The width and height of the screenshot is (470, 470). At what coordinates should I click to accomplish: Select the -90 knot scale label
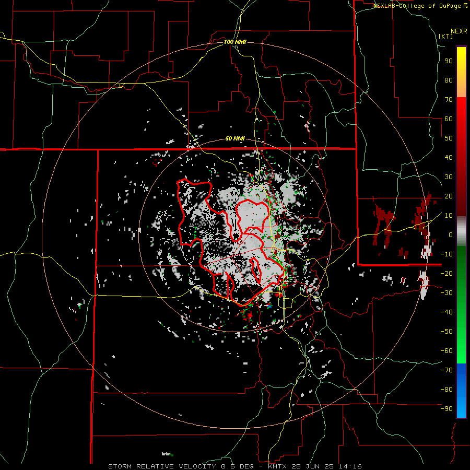tap(446, 408)
